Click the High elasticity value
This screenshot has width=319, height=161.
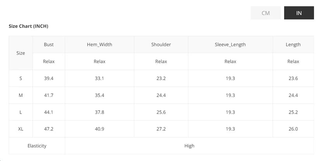[190, 146]
